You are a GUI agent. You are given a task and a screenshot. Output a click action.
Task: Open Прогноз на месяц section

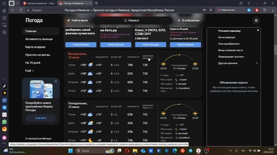[x=38, y=55]
